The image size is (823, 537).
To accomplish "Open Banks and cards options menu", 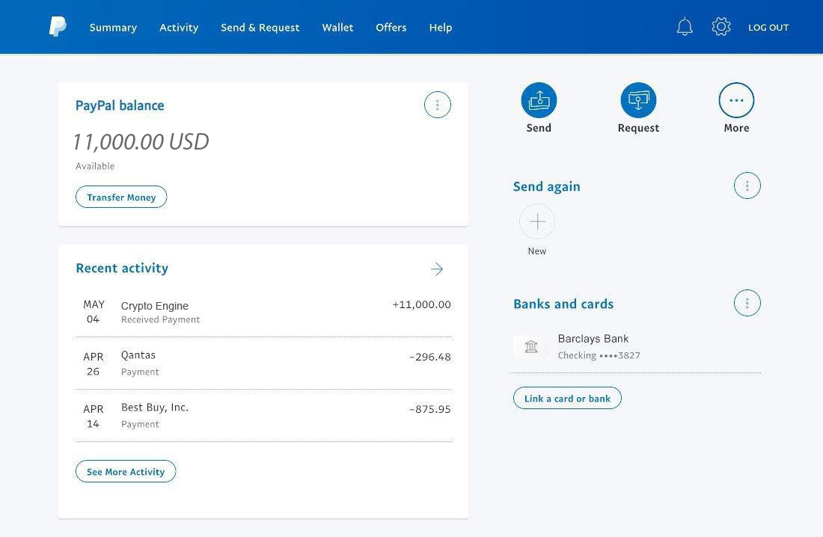I will 747,303.
